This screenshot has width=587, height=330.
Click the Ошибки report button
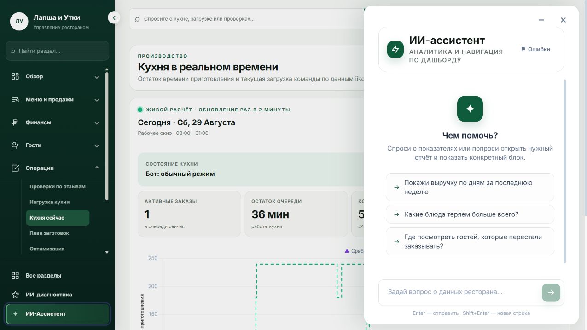535,49
